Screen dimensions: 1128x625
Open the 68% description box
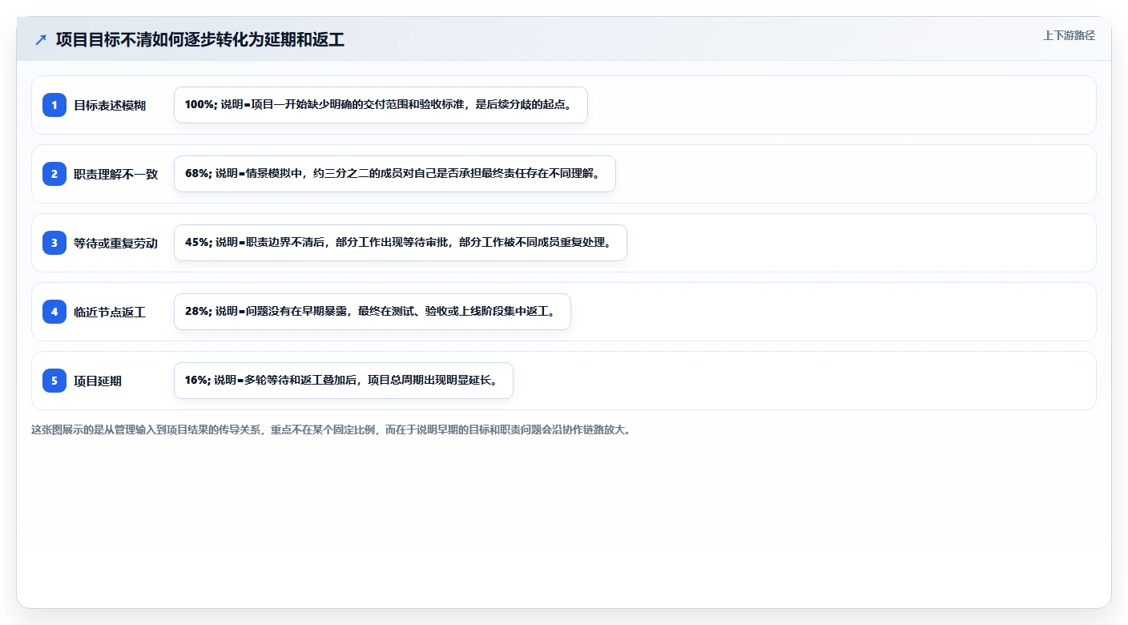tap(395, 174)
